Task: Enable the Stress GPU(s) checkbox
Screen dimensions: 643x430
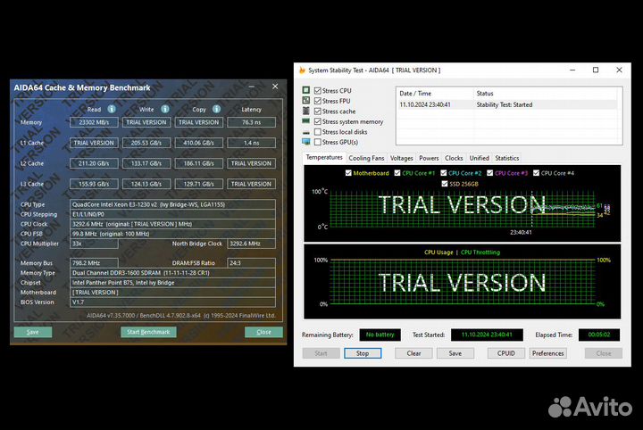Action: tap(318, 142)
